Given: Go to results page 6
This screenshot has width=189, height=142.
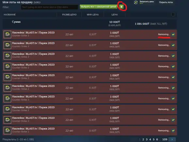Looking at the screenshot, I should coord(157,139).
